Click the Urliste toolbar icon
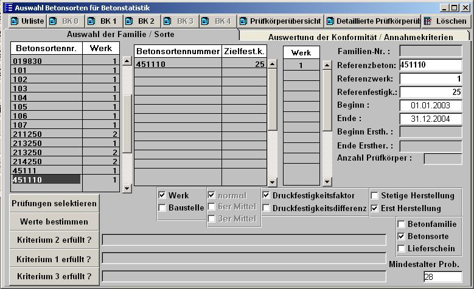 pyautogui.click(x=15, y=21)
